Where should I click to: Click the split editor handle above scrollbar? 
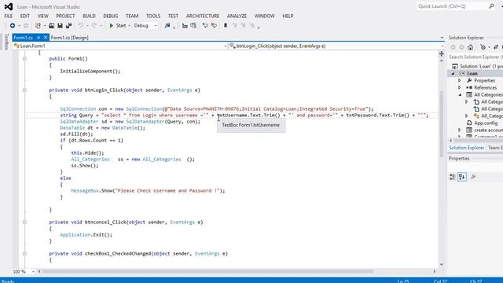tap(442, 54)
